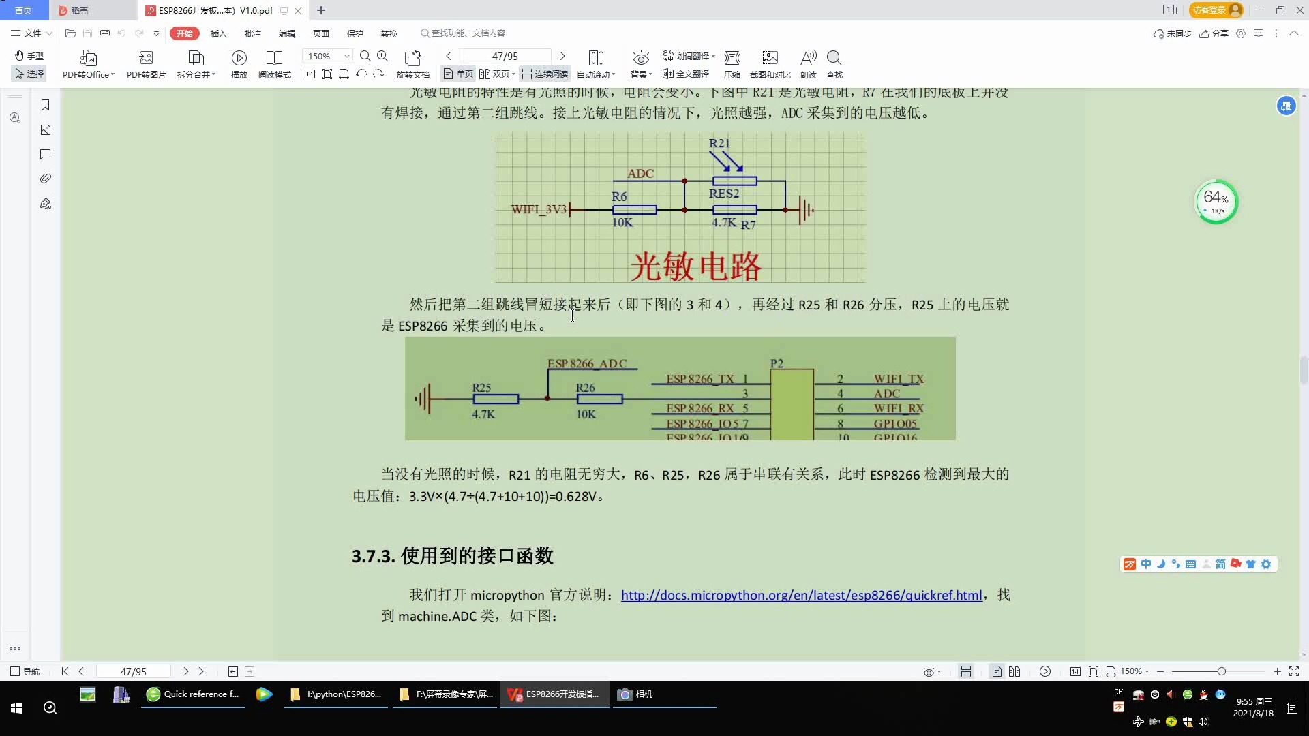Click the 相机 camera icon on taskbar

625,694
